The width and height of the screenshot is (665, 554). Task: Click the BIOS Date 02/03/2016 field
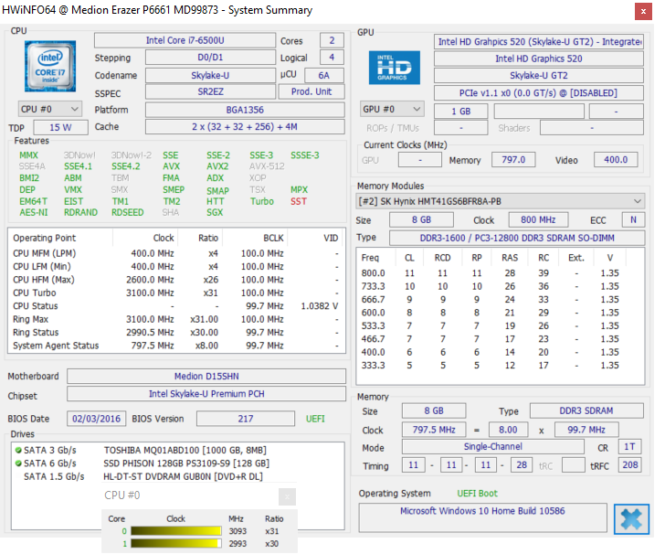point(96,419)
